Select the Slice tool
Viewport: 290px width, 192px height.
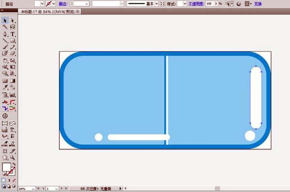pos(13,151)
